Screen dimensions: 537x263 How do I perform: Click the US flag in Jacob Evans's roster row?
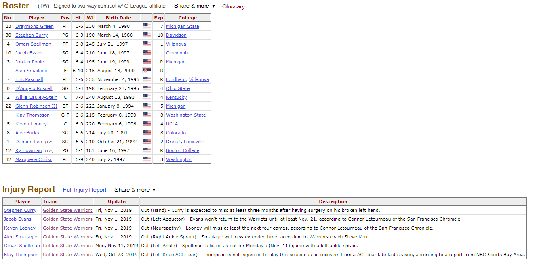[147, 53]
